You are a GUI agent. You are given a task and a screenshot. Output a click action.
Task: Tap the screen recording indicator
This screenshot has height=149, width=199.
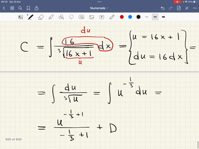pyautogui.click(x=177, y=2)
